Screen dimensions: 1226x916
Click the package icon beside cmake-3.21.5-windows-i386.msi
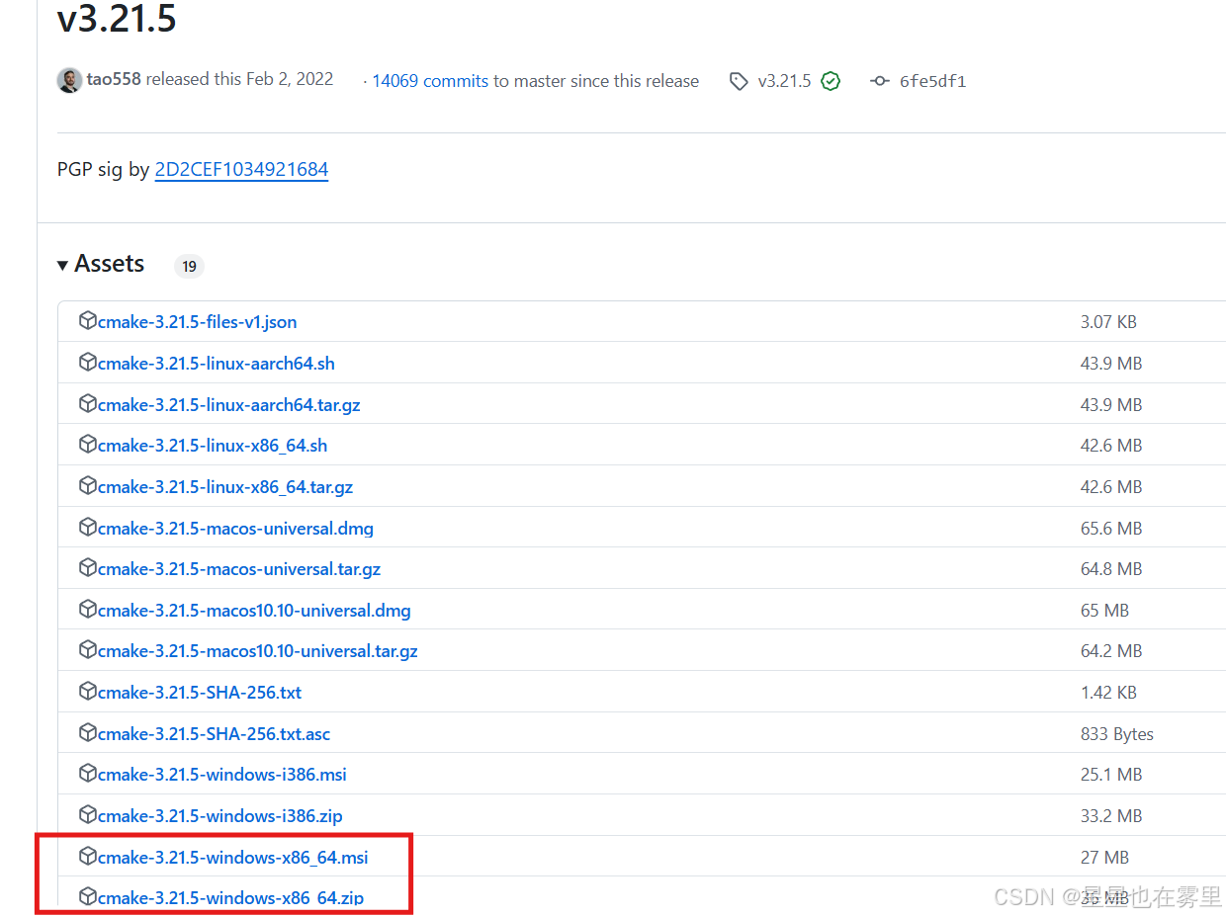(x=88, y=774)
